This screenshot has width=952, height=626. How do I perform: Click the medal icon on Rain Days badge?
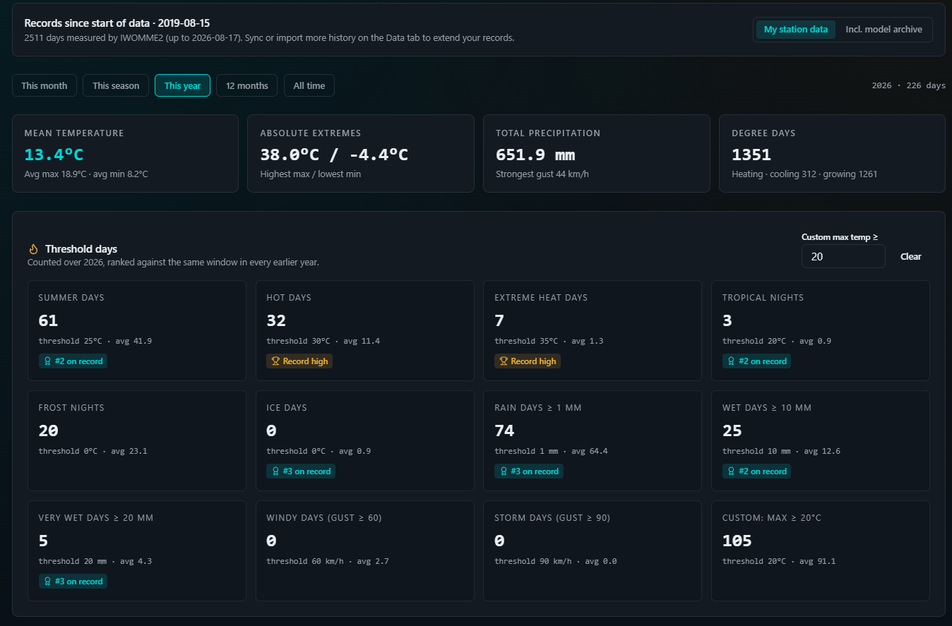504,471
